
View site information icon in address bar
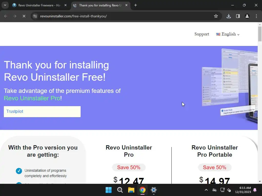[x=35, y=16]
